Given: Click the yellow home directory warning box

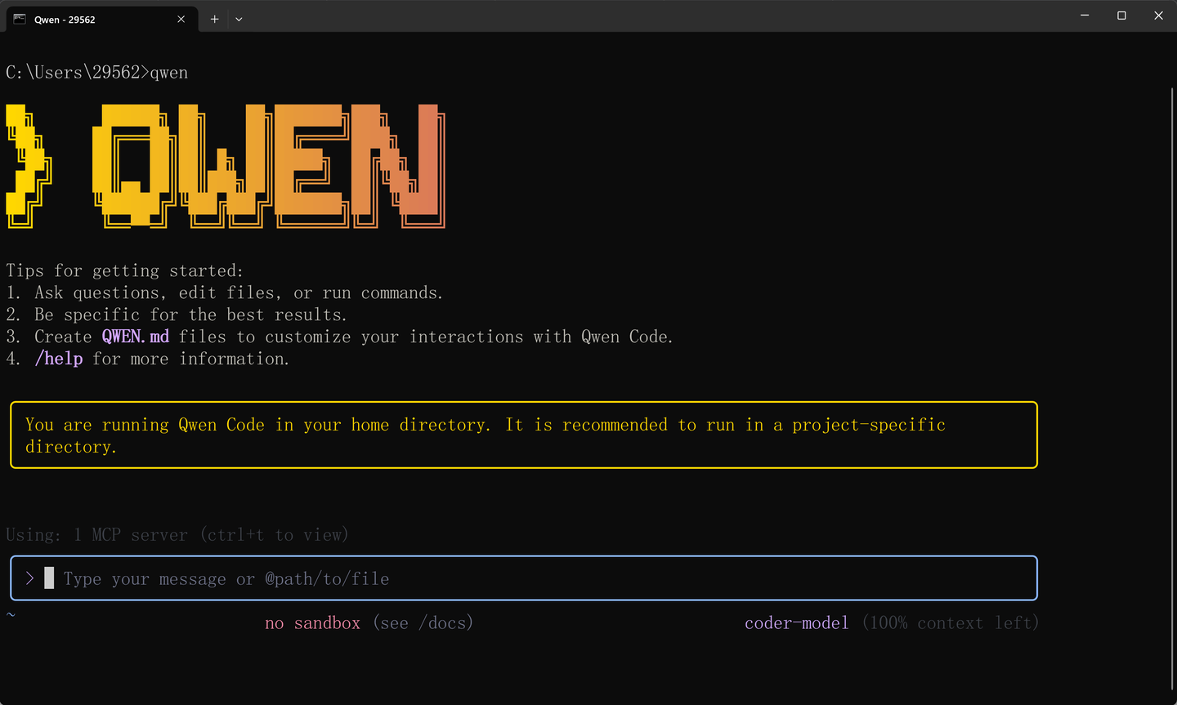Looking at the screenshot, I should (523, 435).
